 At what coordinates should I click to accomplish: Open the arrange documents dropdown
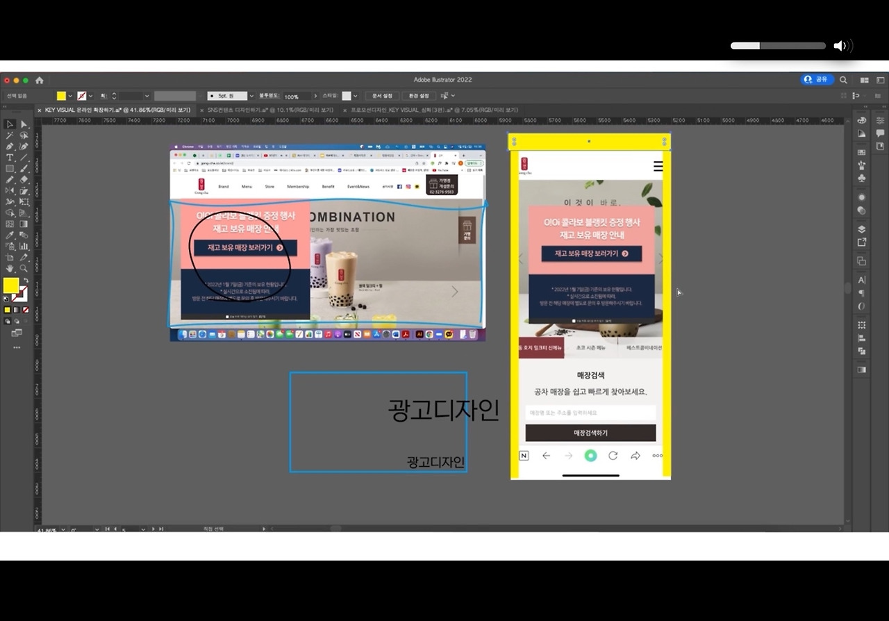tap(865, 80)
